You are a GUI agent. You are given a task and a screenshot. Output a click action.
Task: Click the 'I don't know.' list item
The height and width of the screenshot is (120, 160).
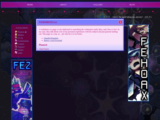(x=44, y=49)
